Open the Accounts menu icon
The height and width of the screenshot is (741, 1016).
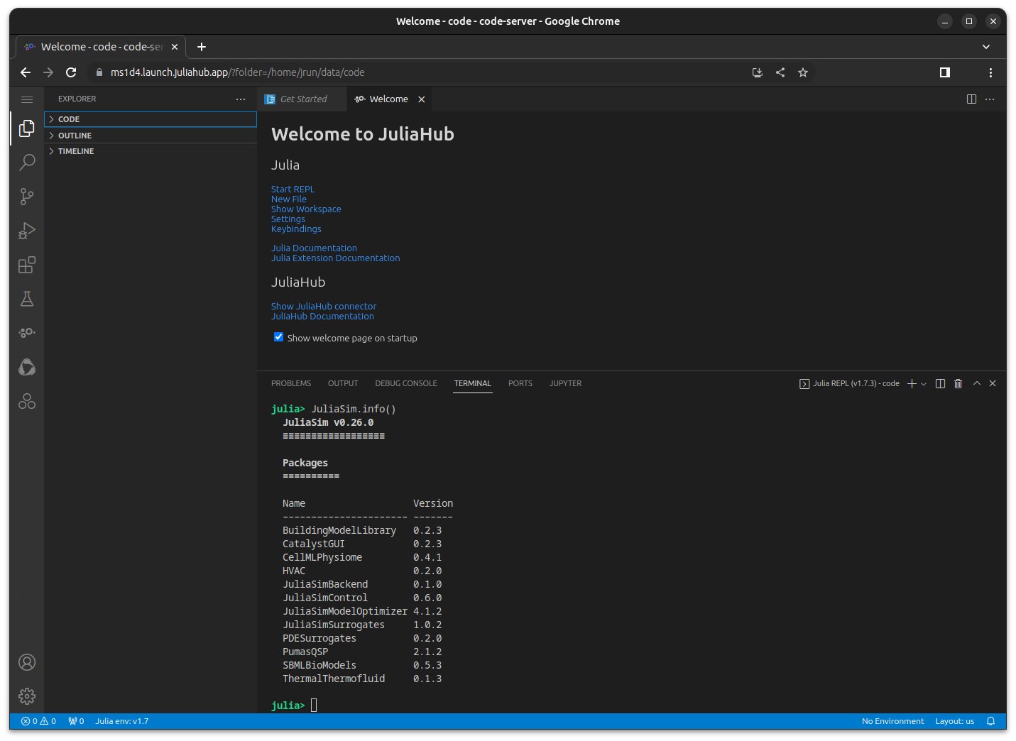[27, 662]
